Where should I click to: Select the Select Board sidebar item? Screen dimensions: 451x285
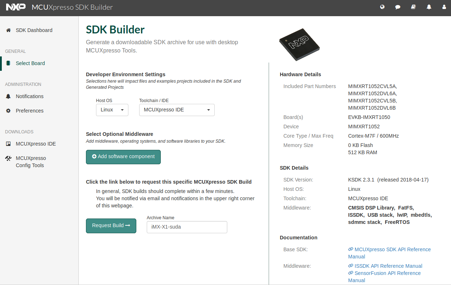(x=30, y=63)
